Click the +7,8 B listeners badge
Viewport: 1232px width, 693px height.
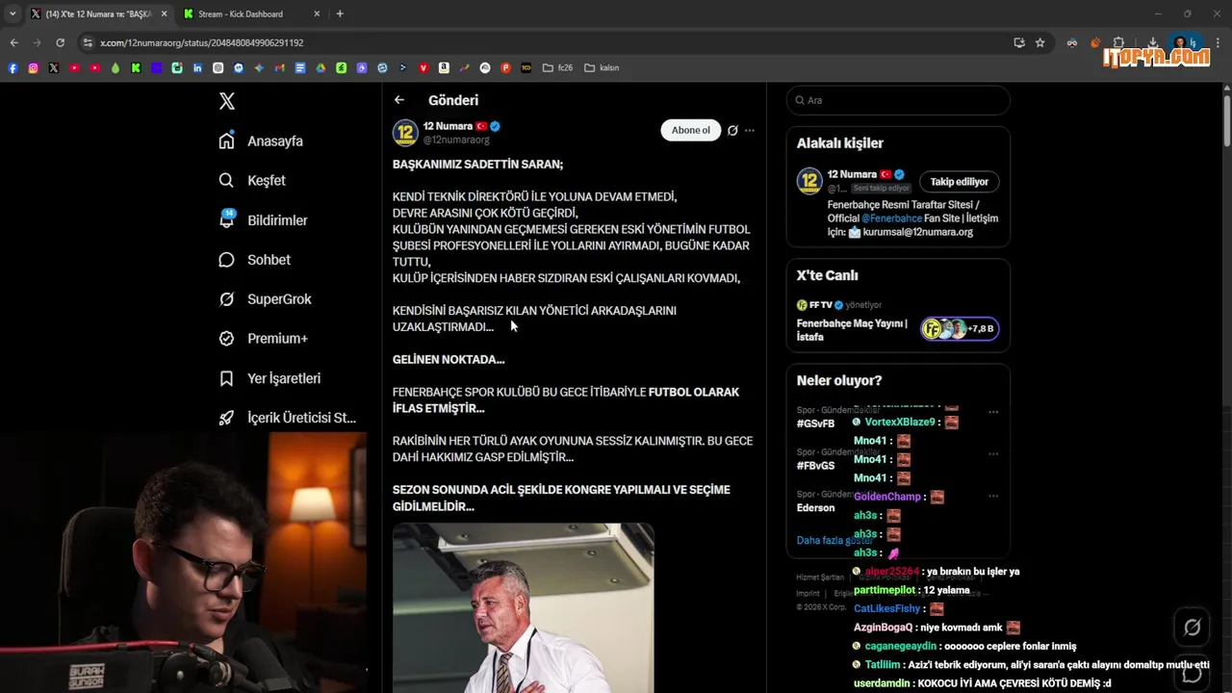coord(960,329)
